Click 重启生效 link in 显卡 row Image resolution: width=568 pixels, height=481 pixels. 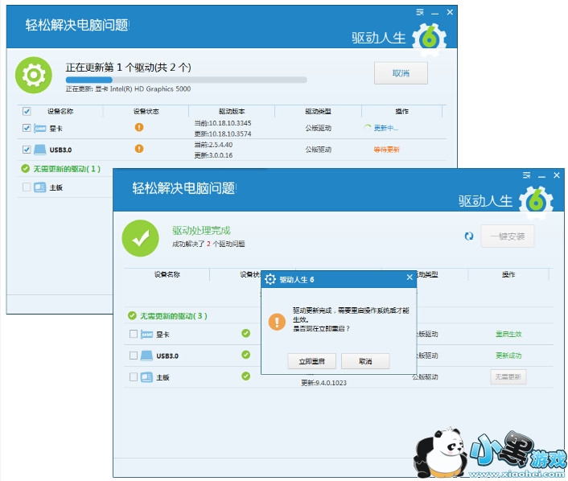[508, 334]
